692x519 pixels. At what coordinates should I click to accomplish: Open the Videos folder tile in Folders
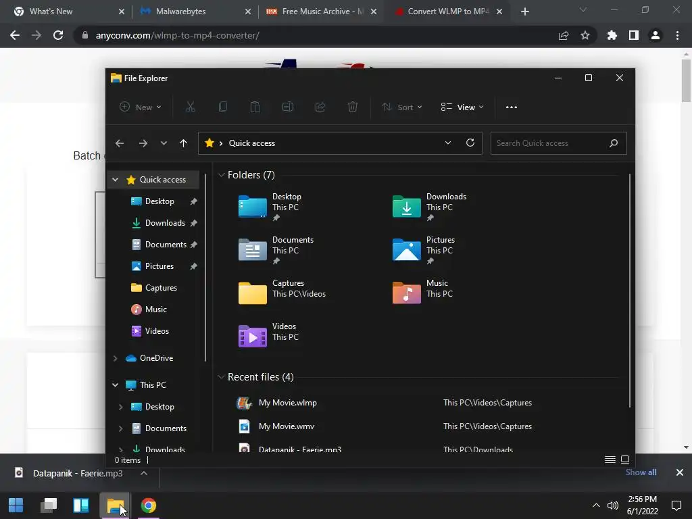coord(269,337)
